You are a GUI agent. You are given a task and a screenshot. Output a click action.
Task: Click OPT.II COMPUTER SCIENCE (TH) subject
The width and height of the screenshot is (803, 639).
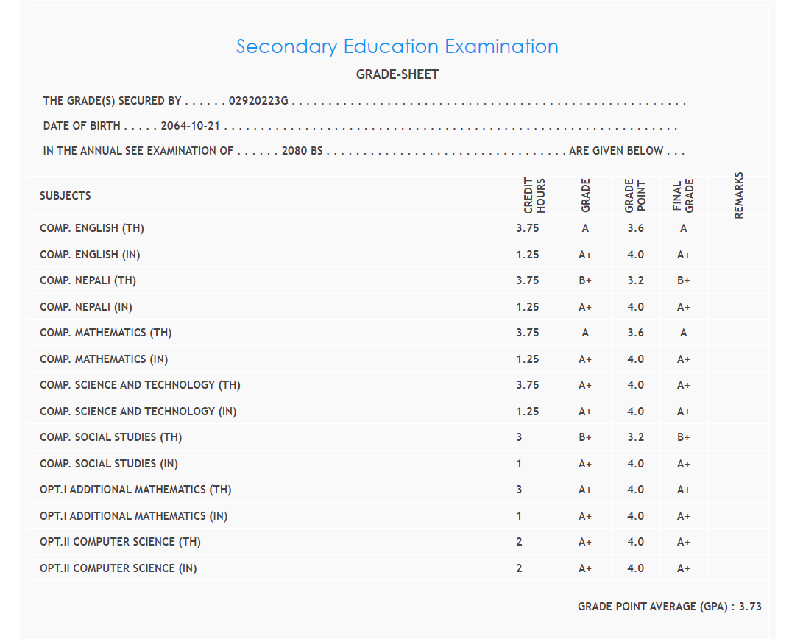pyautogui.click(x=120, y=542)
